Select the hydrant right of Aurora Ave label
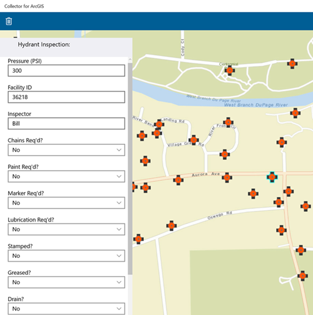Viewport: 313px width, 315px height. (x=227, y=178)
